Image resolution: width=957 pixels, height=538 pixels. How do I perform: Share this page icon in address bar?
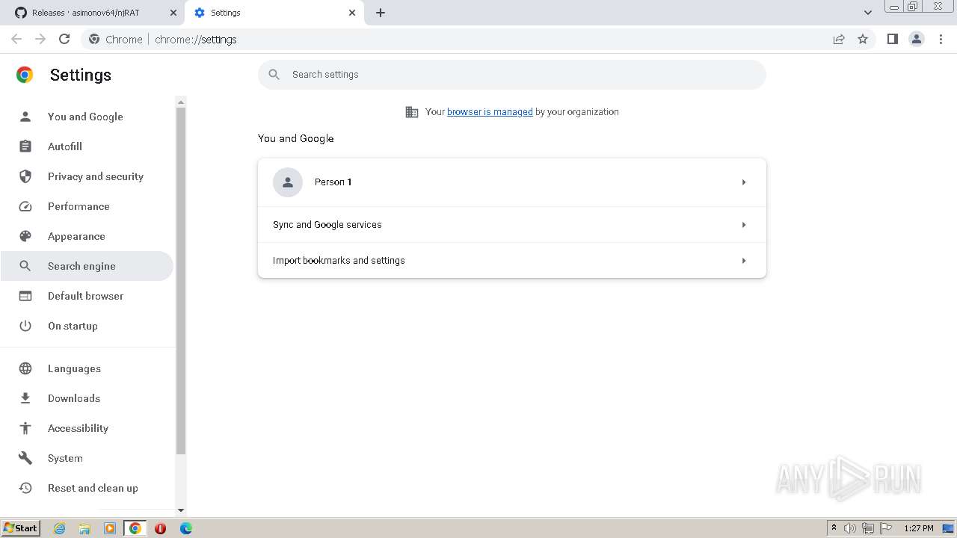pyautogui.click(x=839, y=39)
